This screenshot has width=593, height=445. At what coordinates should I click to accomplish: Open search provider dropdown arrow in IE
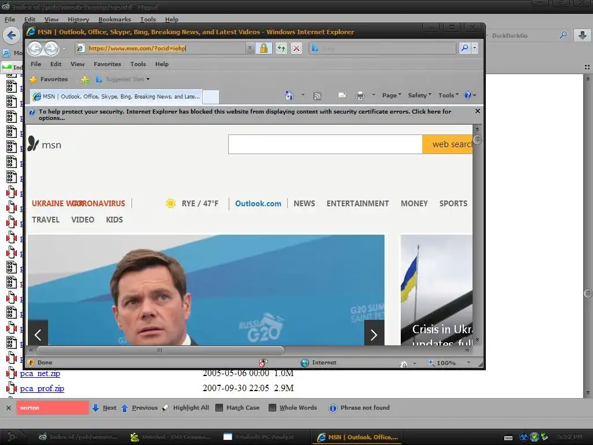pyautogui.click(x=474, y=48)
